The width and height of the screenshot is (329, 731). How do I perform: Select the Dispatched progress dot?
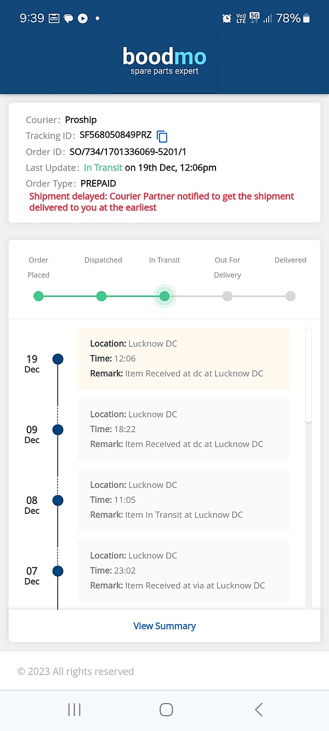(101, 296)
